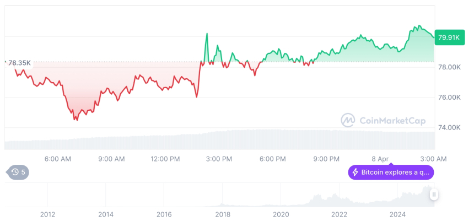Open the "Bitcoin explores a q..." event tag

point(391,173)
